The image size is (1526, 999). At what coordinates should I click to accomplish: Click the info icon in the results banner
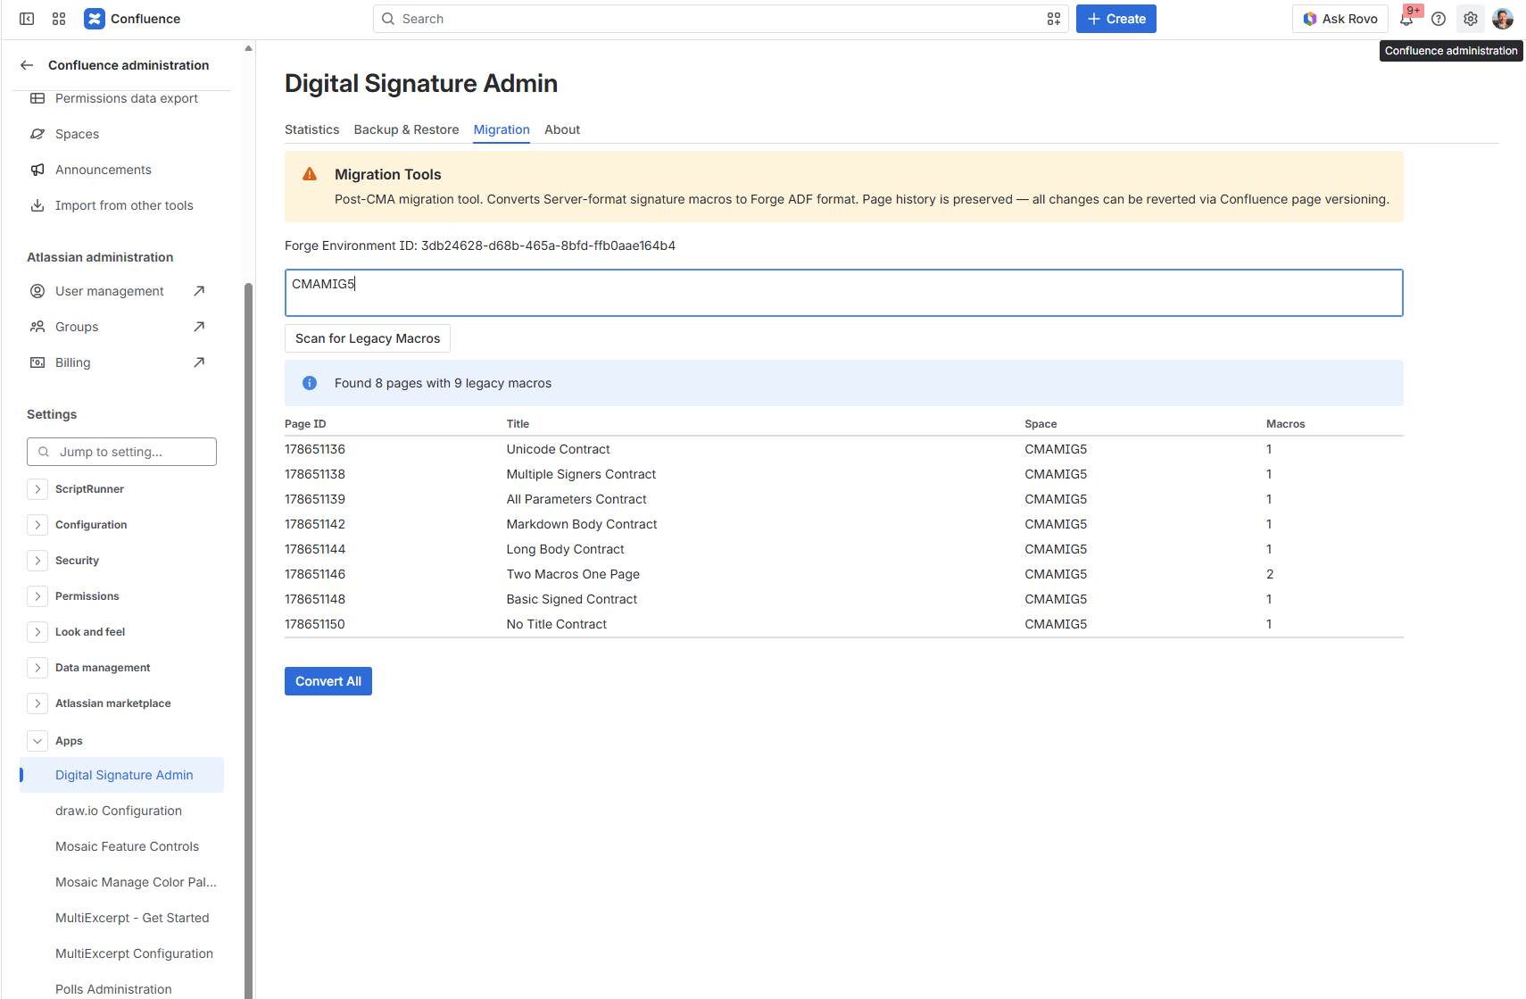click(x=310, y=383)
